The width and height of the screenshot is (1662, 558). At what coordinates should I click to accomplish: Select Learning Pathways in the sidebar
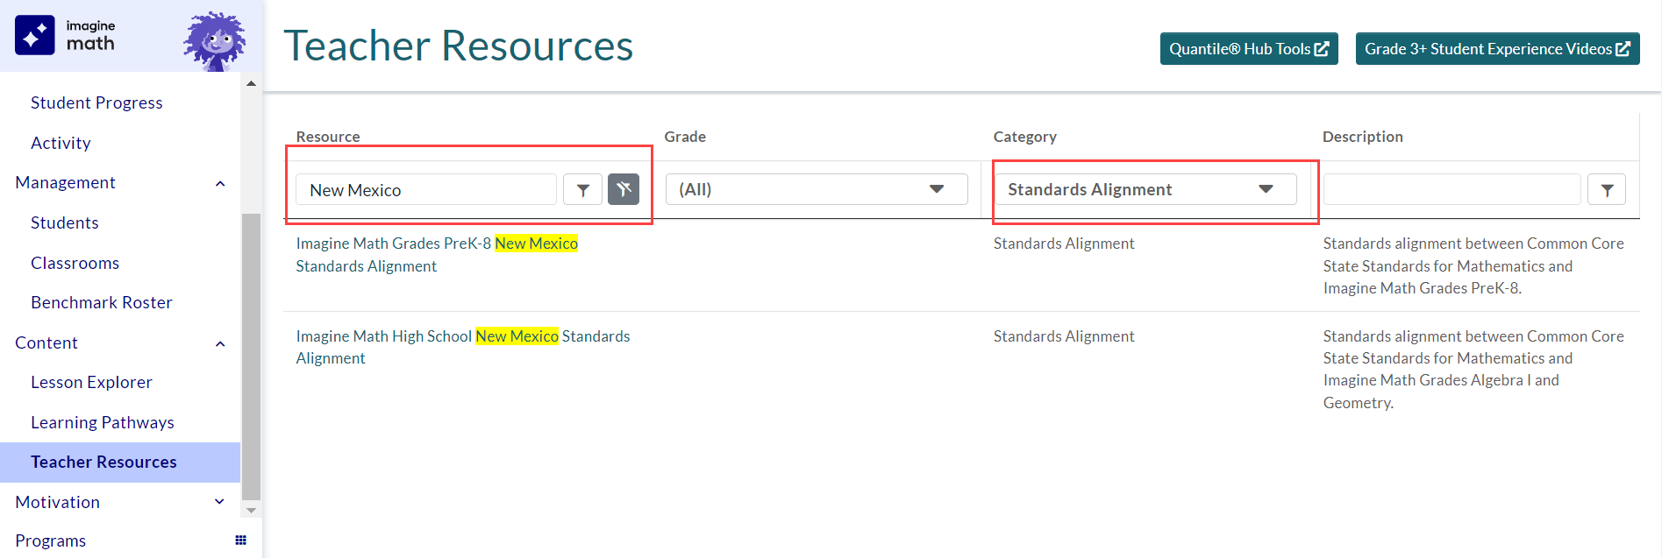(103, 422)
